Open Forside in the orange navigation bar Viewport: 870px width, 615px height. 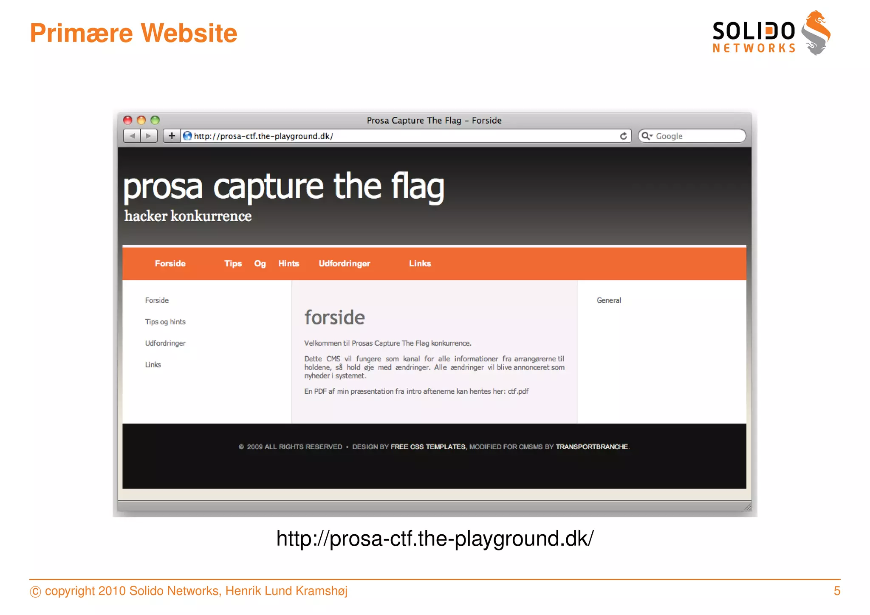point(170,263)
